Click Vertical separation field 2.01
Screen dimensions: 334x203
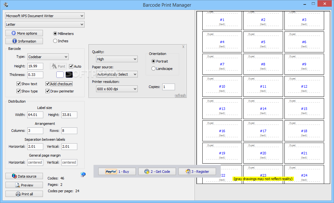69,146
